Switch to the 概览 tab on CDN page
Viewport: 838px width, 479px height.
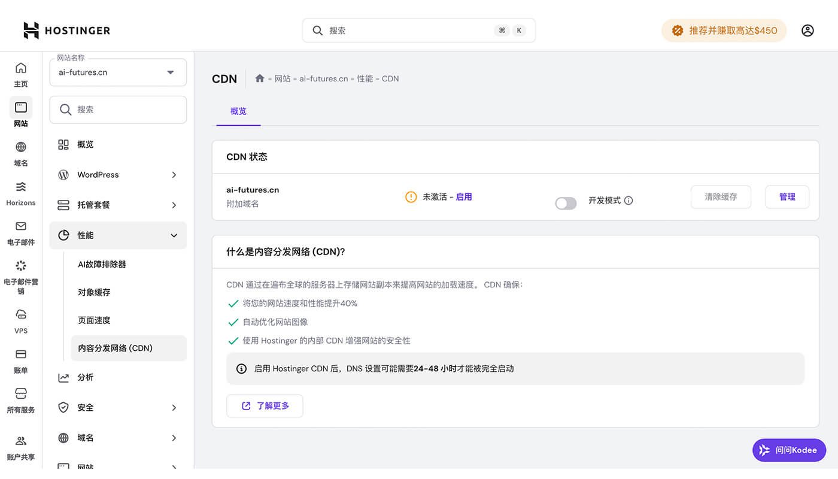pyautogui.click(x=238, y=111)
